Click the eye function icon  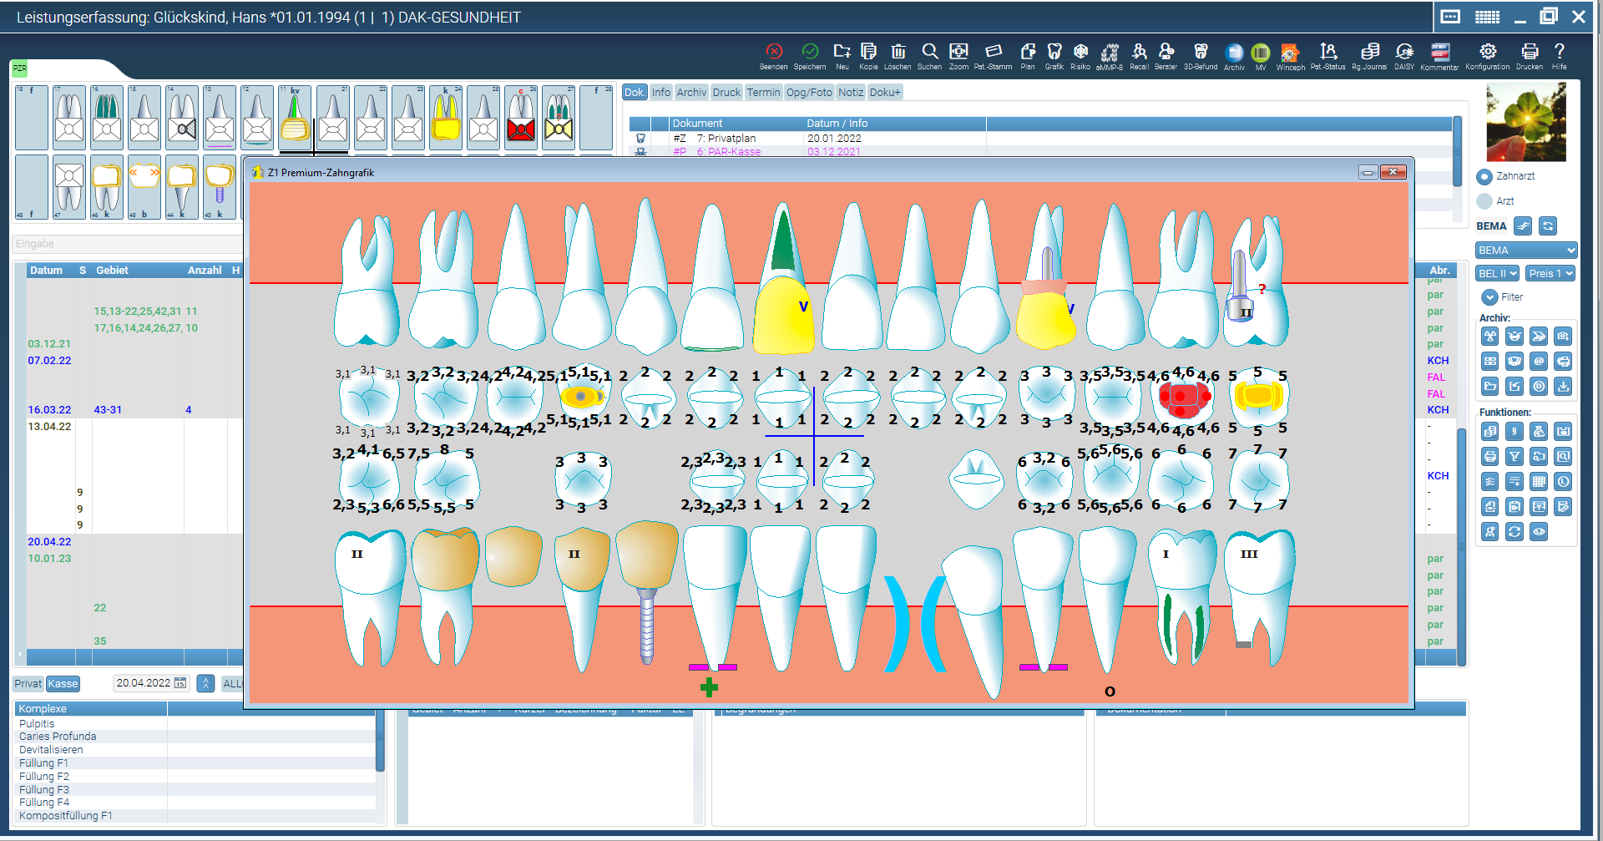point(1539,531)
